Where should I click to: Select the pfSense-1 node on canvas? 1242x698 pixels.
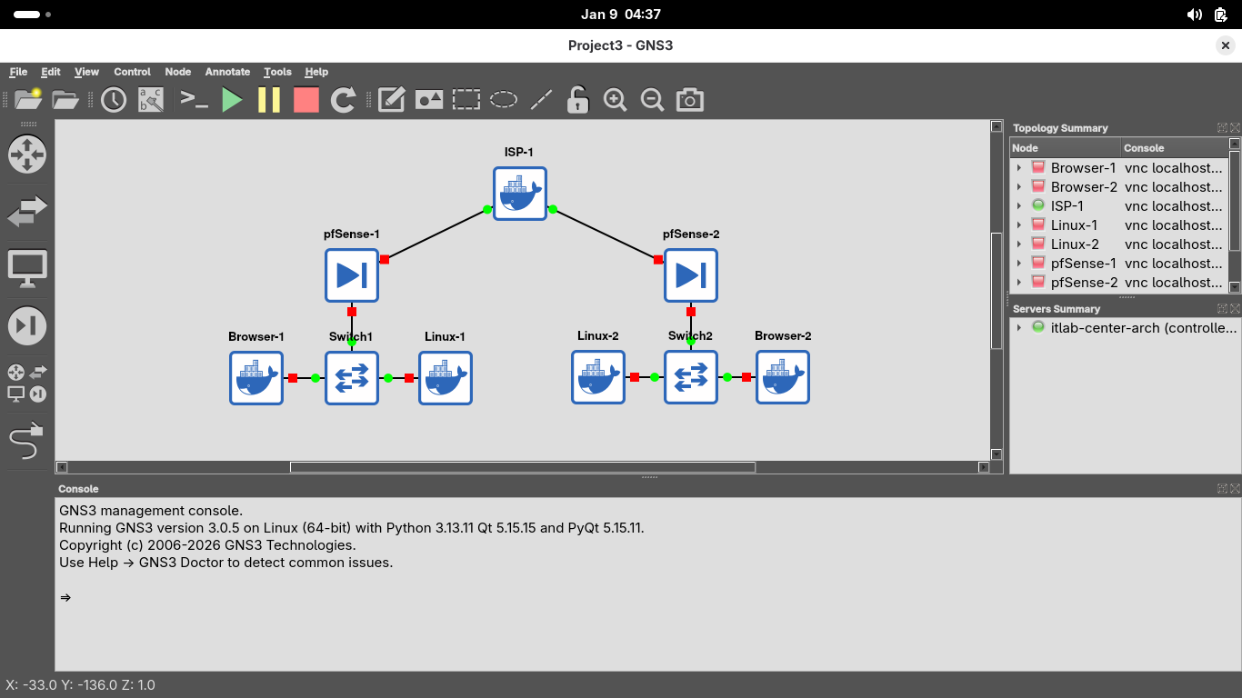[x=352, y=275]
